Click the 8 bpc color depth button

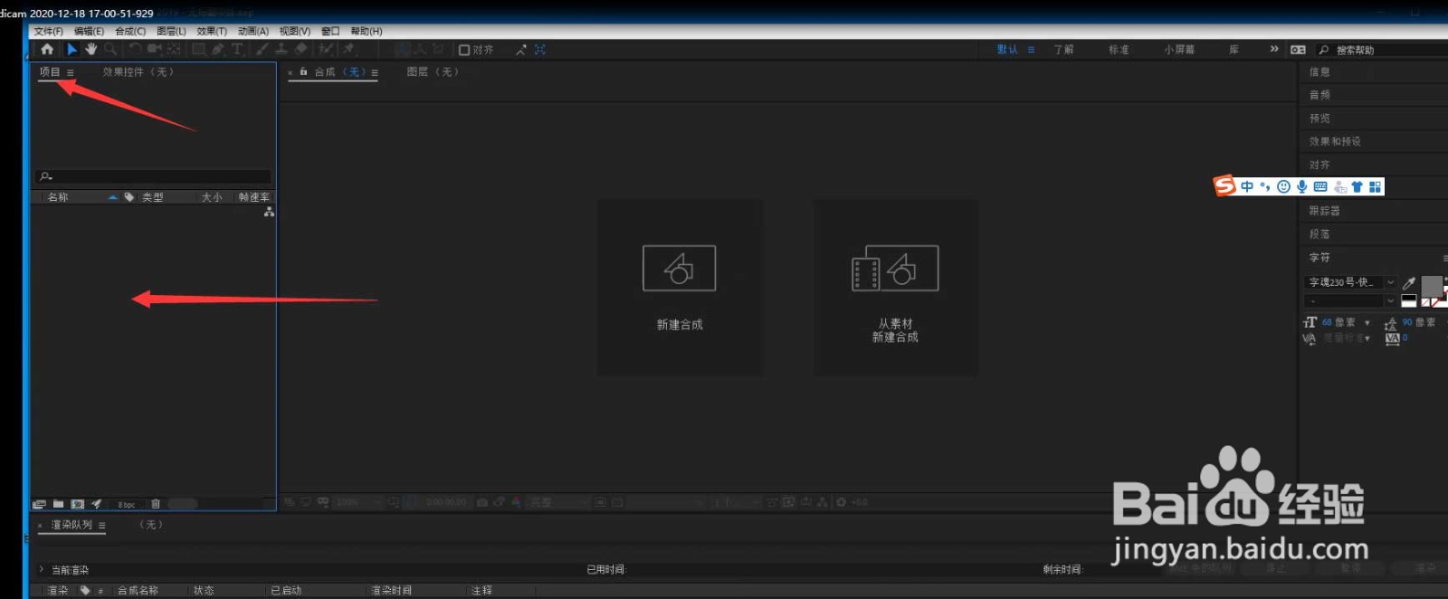pyautogui.click(x=127, y=504)
